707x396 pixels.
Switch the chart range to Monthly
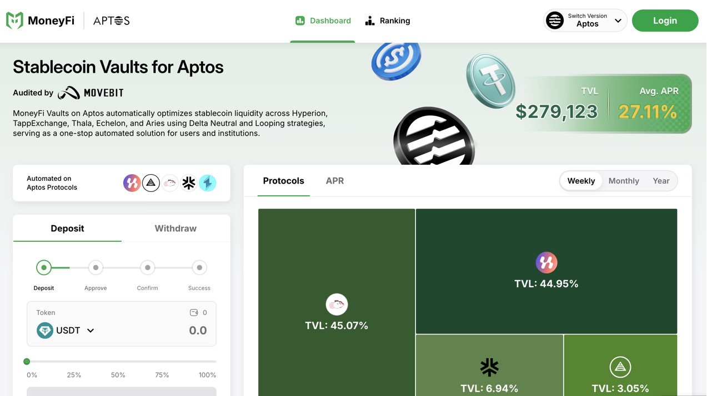[x=624, y=181]
